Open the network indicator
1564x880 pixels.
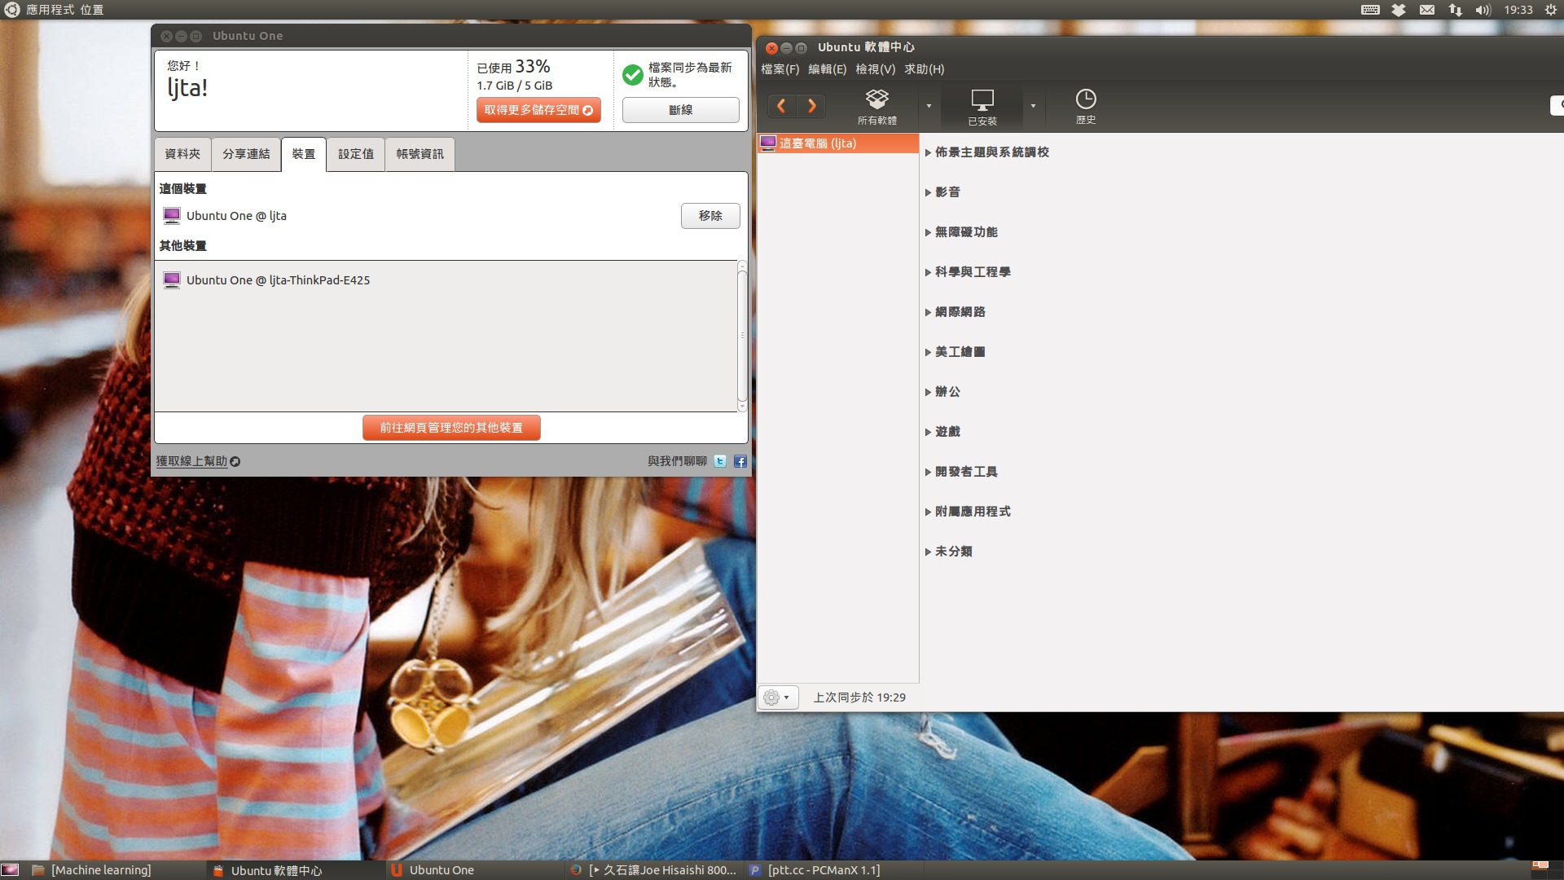point(1455,10)
